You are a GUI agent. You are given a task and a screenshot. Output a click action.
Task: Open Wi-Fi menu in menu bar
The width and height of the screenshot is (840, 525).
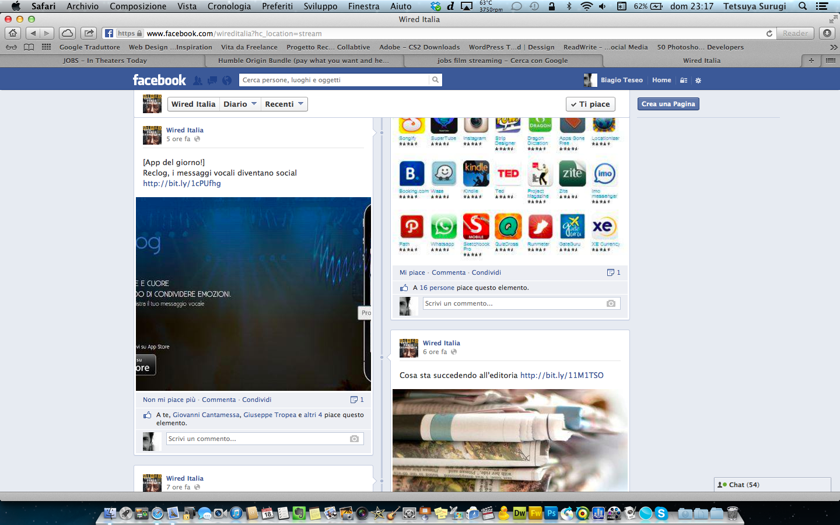(x=587, y=6)
